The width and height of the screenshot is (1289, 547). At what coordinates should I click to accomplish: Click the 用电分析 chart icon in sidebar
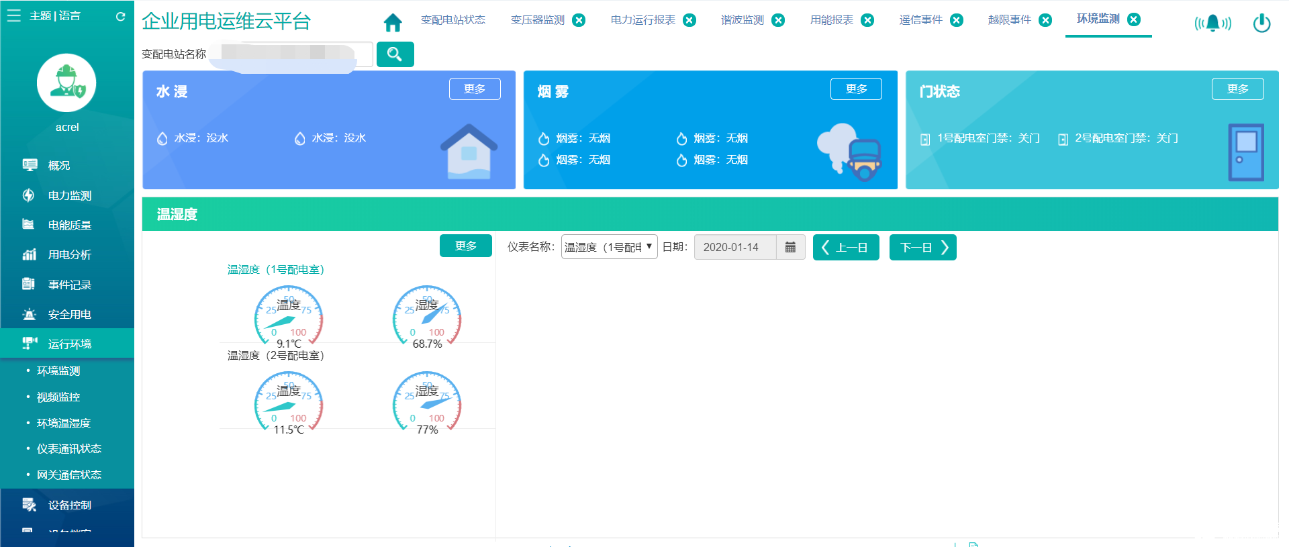coord(29,254)
